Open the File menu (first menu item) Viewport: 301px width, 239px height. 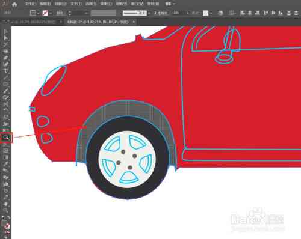pyautogui.click(x=31, y=4)
